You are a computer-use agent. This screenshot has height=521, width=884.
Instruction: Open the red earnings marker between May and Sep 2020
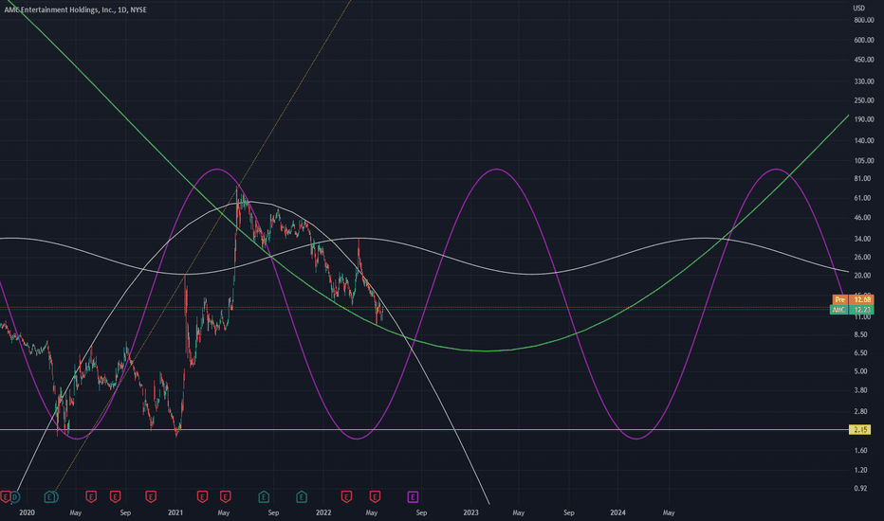[x=91, y=496]
